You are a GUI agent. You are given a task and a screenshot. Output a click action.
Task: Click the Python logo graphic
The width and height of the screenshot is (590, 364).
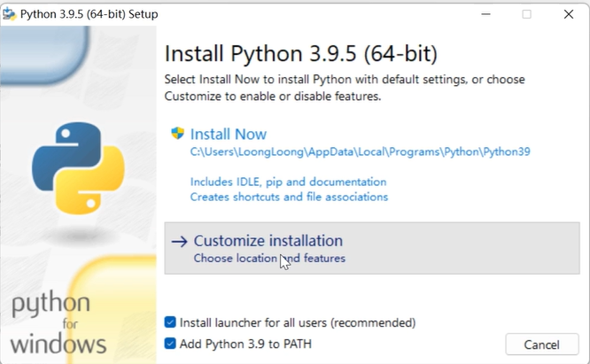[x=78, y=168]
